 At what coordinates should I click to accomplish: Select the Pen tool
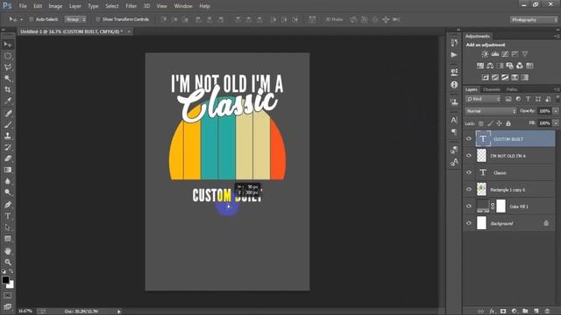[x=8, y=205]
